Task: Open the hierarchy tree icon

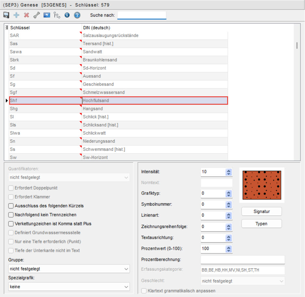Action: click(x=57, y=15)
